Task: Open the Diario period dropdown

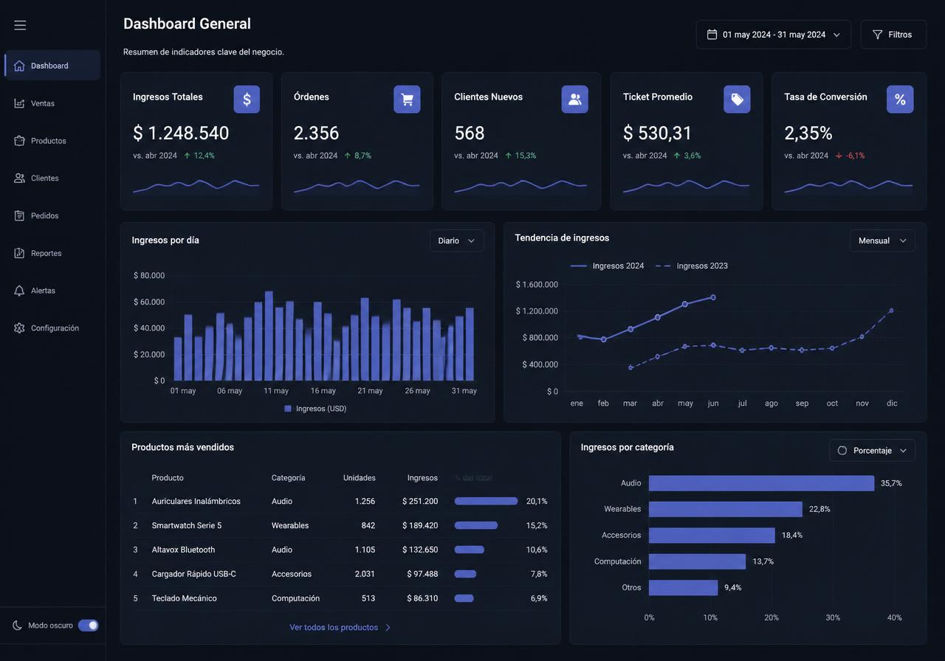Action: pos(456,240)
